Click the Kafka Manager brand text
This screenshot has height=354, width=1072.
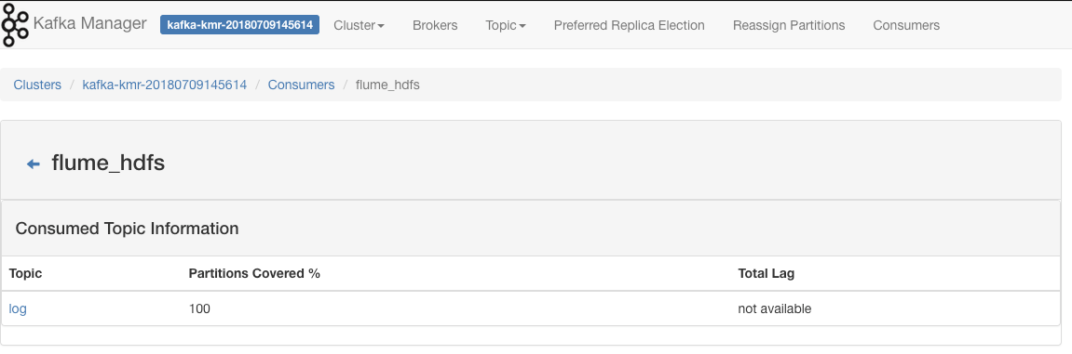[x=89, y=23]
